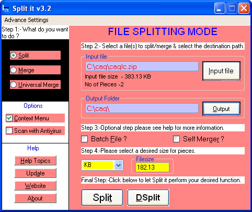The width and height of the screenshot is (252, 212).
Task: Uncheck the Context Menu checkbox
Action: (9, 118)
